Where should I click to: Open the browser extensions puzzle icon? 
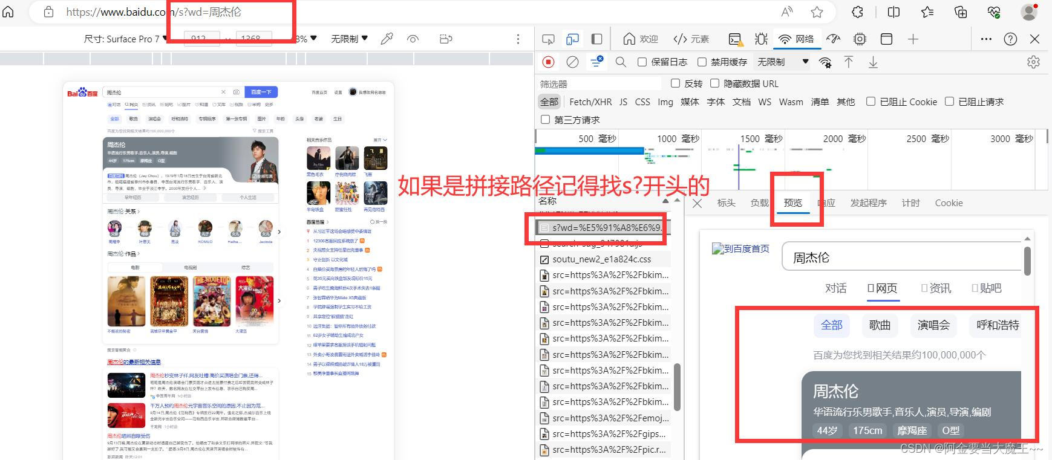(857, 11)
